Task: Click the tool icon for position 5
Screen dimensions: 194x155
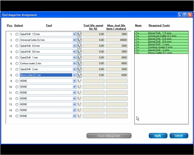Action: 79,58
